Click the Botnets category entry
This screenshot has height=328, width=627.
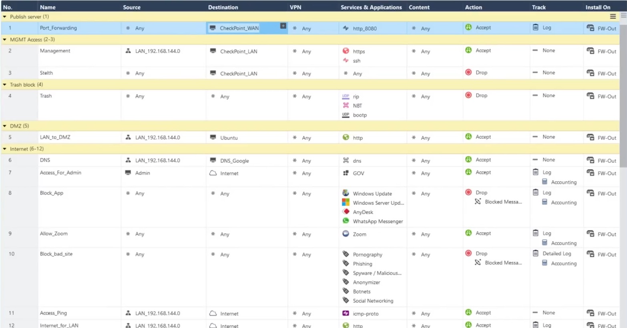[362, 292]
